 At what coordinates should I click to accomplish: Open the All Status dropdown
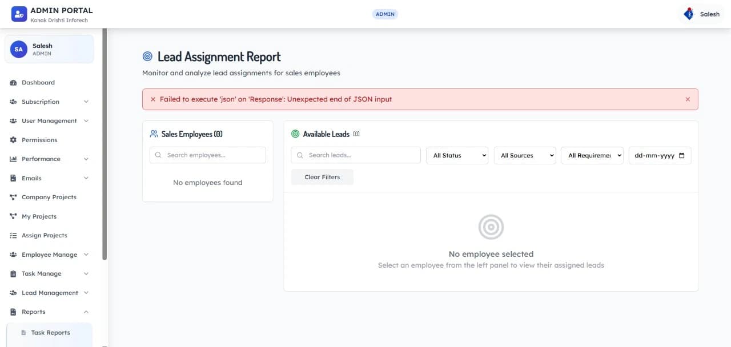(457, 155)
